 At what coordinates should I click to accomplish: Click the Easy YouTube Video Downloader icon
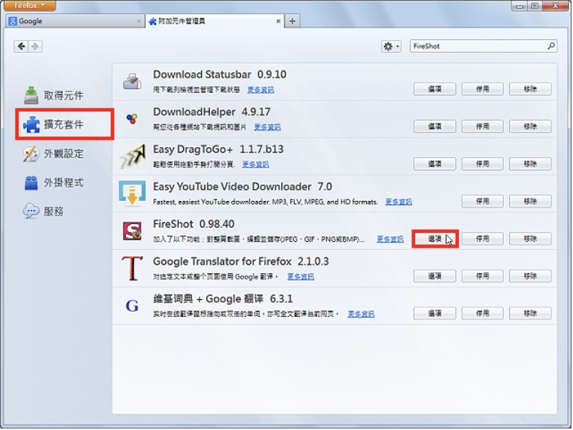pos(132,193)
